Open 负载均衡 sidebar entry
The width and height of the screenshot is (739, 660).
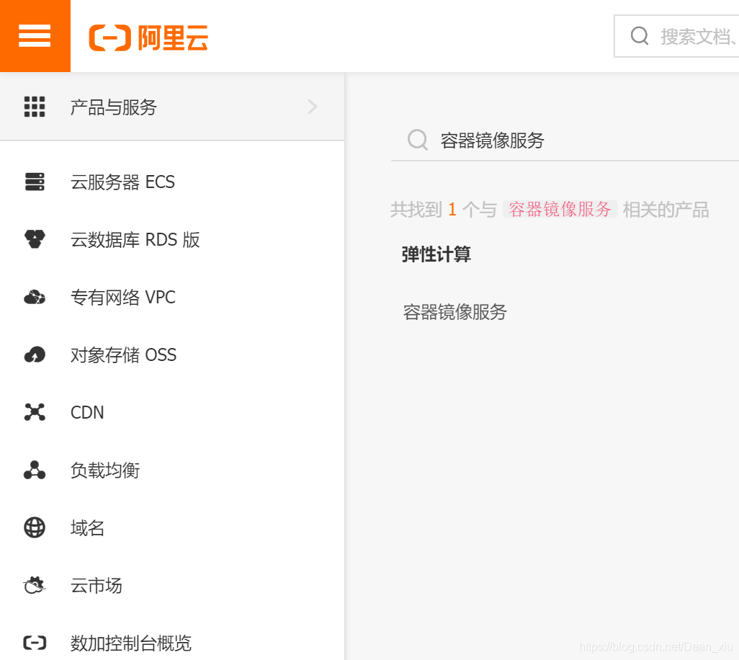[x=104, y=471]
